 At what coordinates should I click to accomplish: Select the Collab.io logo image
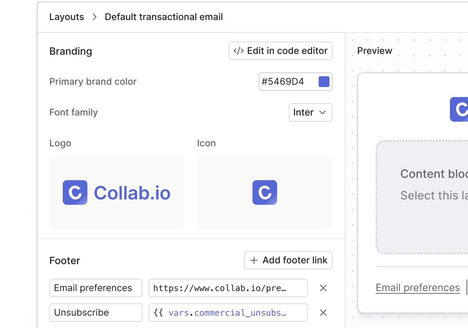click(x=117, y=192)
